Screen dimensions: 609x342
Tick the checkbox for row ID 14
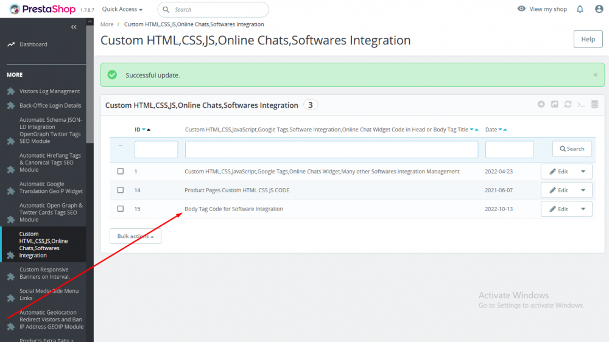tap(121, 190)
